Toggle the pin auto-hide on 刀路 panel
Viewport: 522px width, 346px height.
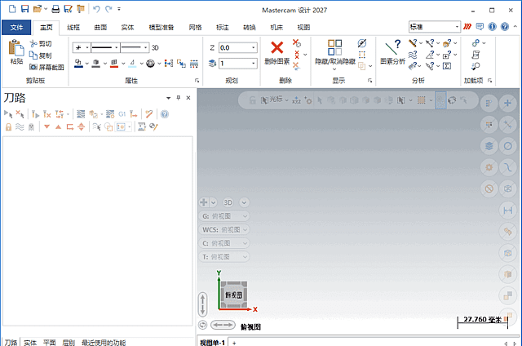coord(179,98)
